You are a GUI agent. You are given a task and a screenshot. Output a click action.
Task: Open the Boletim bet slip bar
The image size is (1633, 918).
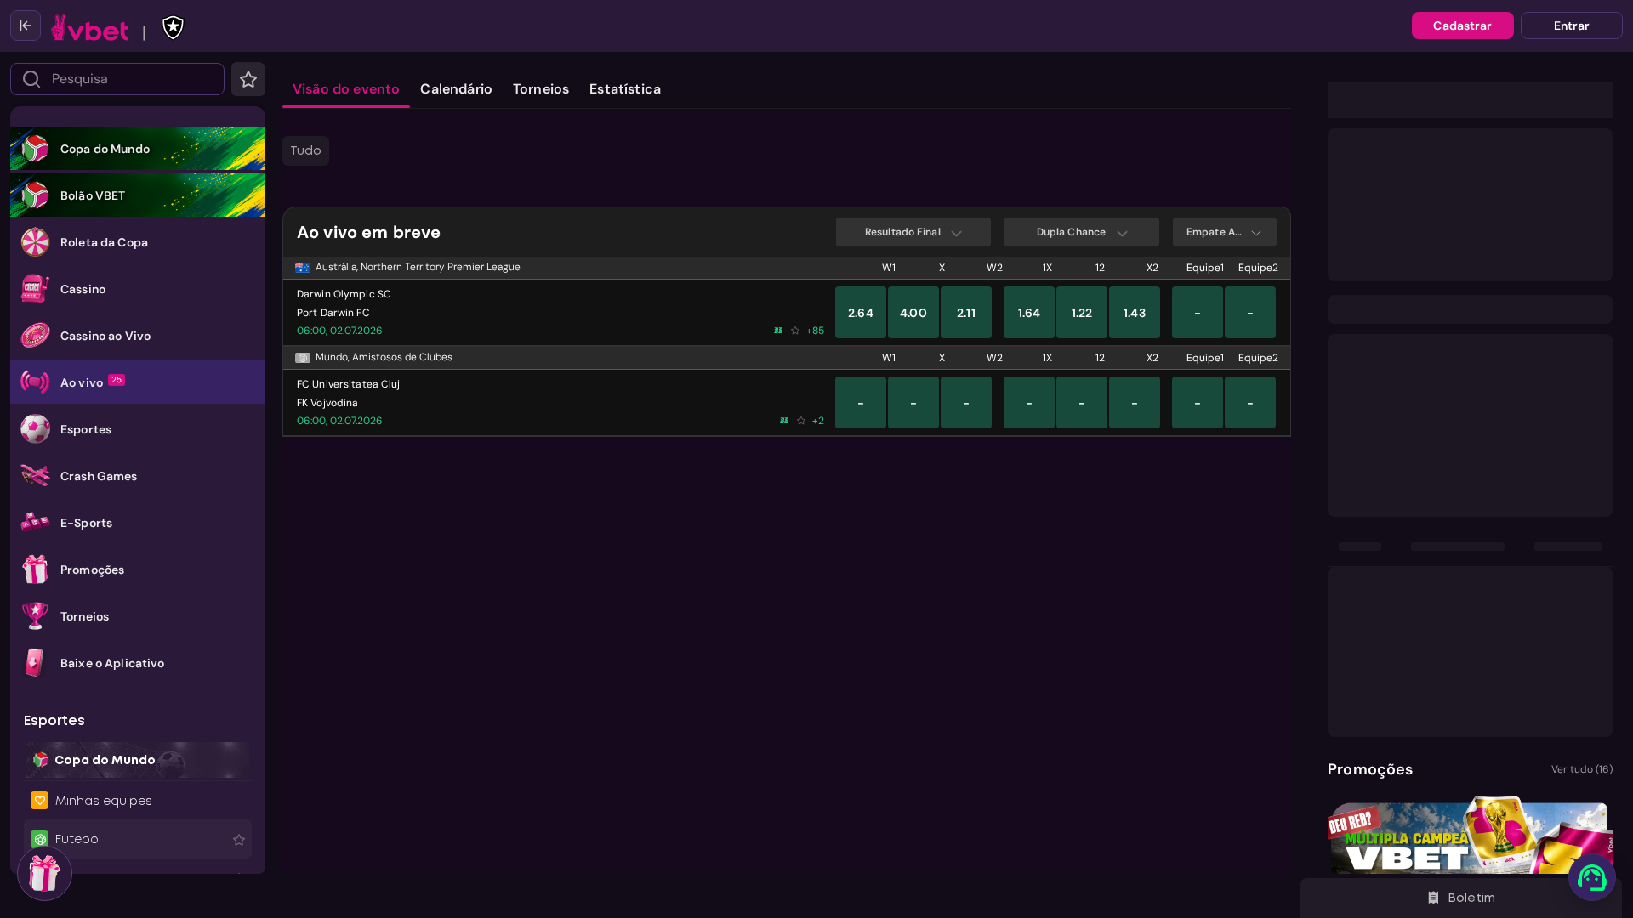pyautogui.click(x=1461, y=898)
